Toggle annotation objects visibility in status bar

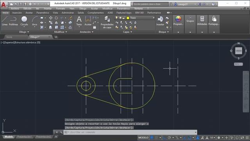[x=198, y=137]
